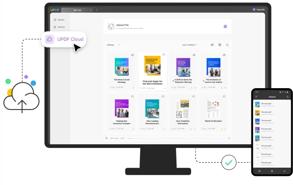
Task: Tap the center icon in phone bottom bar
Action: pos(272,171)
